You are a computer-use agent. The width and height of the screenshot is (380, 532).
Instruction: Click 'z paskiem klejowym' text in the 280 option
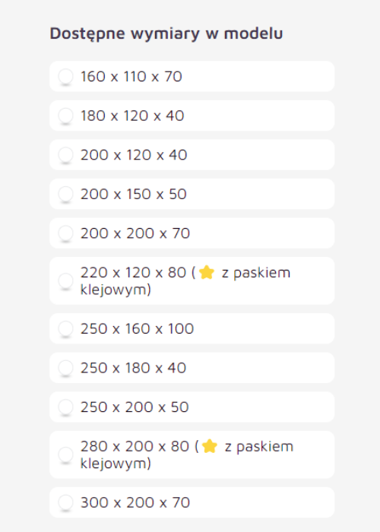187,454
